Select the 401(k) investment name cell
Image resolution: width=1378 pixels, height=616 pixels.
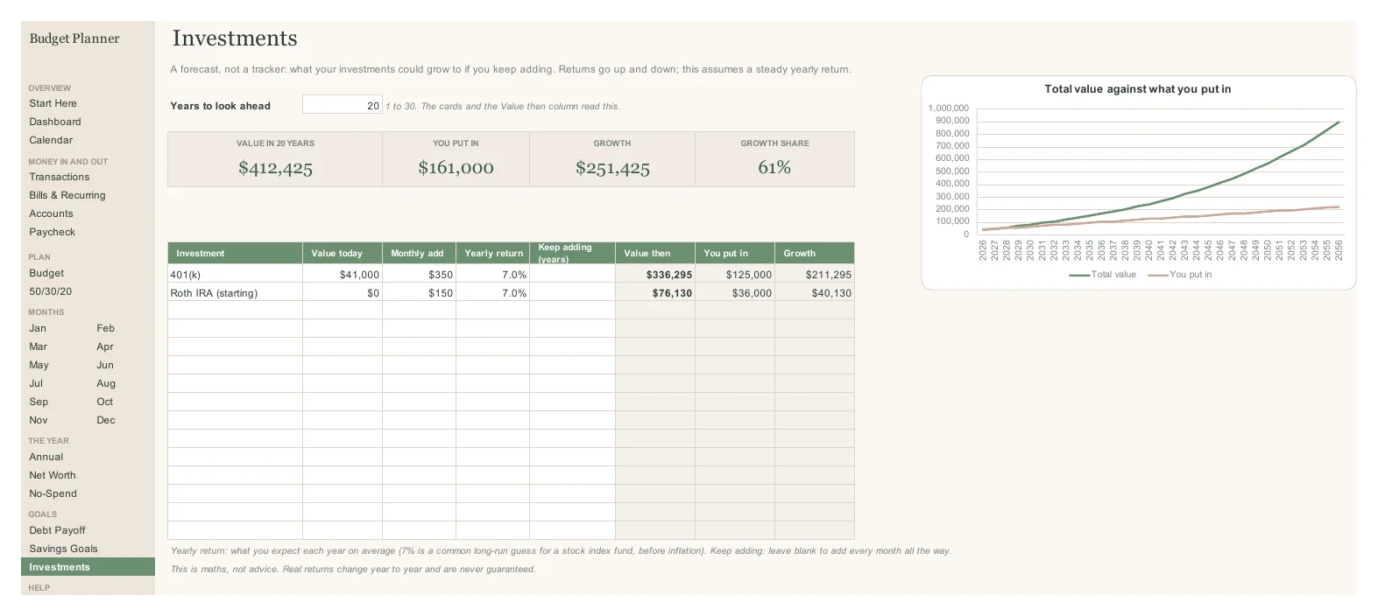pyautogui.click(x=235, y=275)
